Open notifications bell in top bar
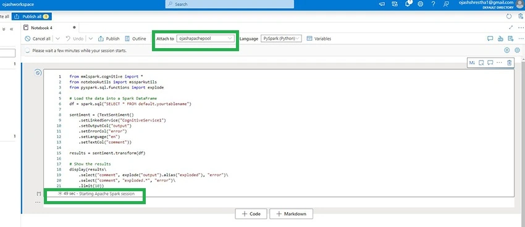 coord(408,4)
